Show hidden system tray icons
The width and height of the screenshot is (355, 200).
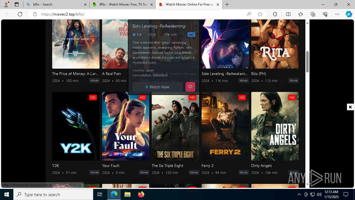coord(299,194)
